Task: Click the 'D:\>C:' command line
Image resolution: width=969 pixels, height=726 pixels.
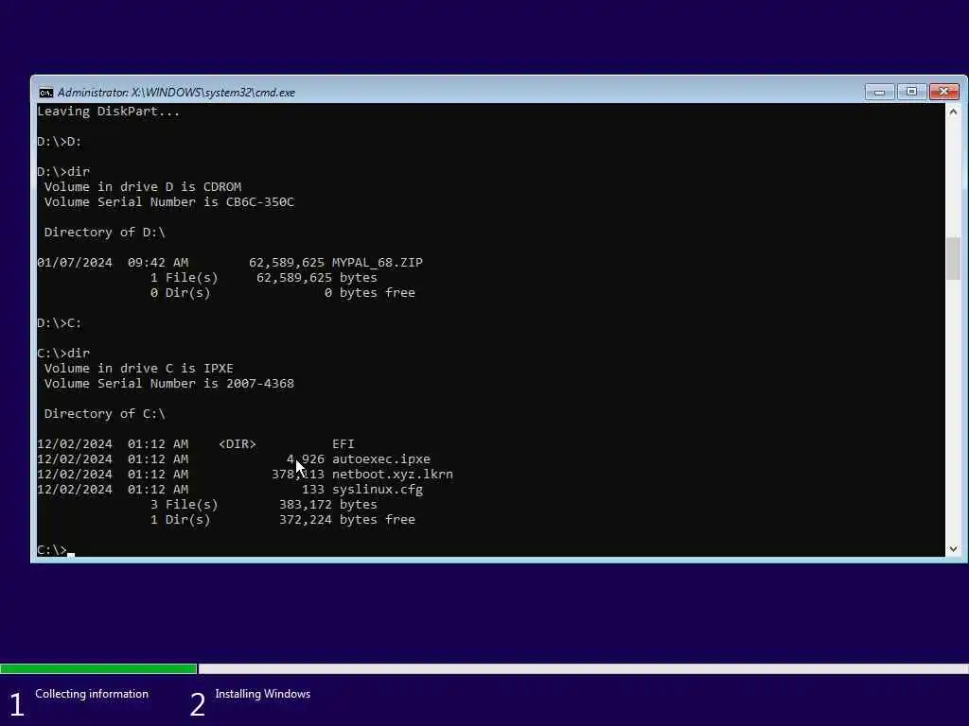Action: point(60,323)
